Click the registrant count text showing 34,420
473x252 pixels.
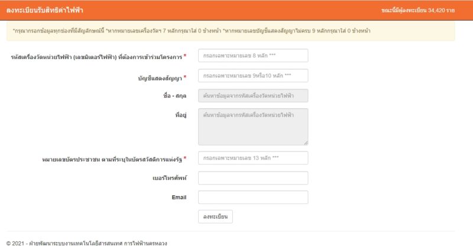tap(418, 10)
